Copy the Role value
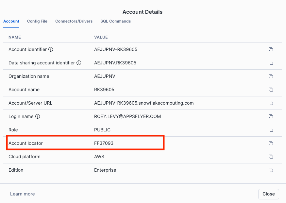286x203 pixels. click(x=271, y=130)
